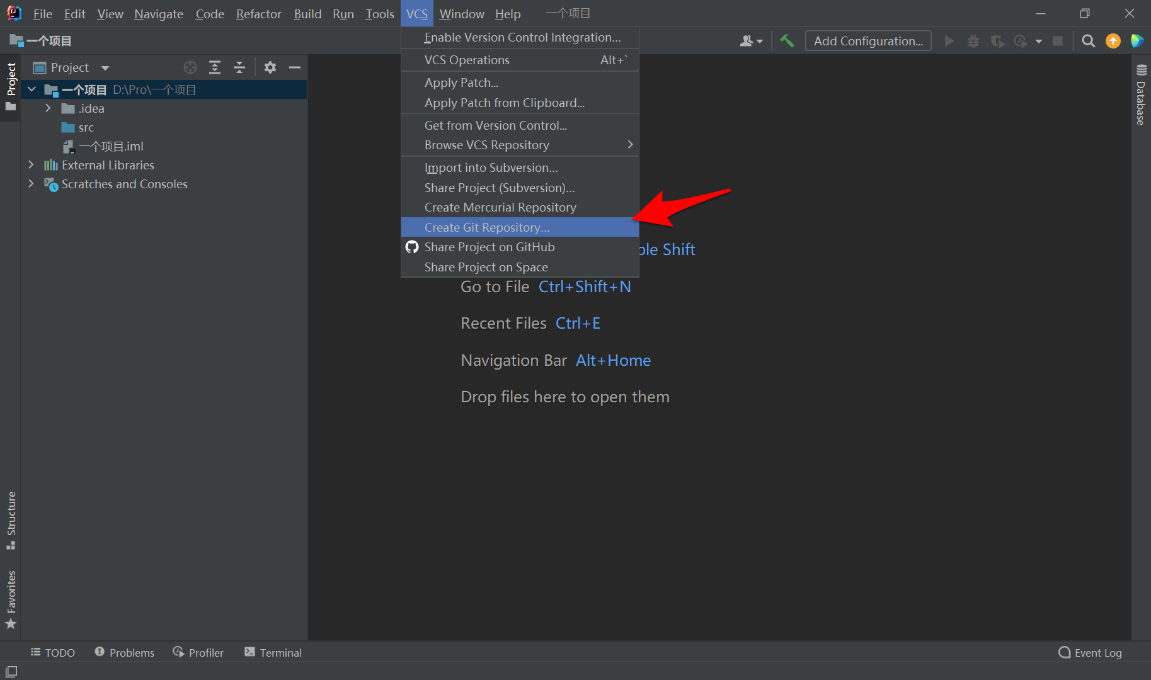
Task: Open the Tools menu
Action: [x=379, y=13]
